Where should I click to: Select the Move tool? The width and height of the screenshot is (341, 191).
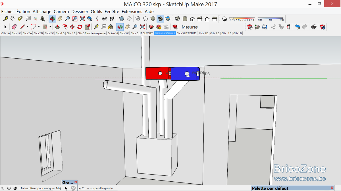point(72,27)
